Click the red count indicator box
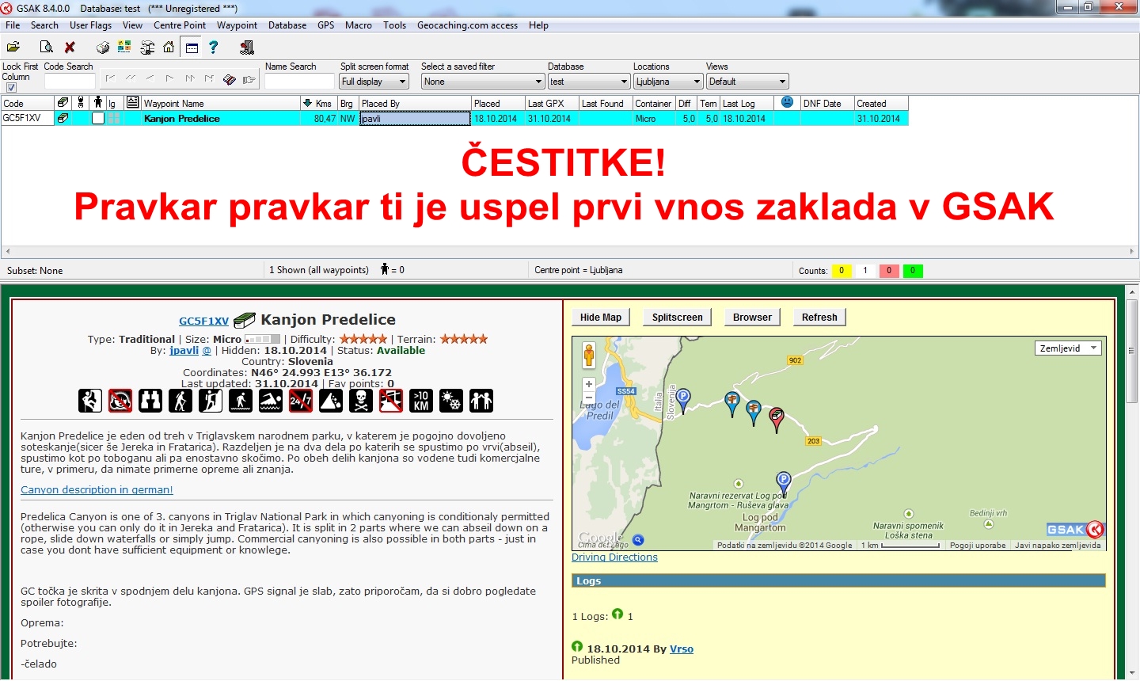 (889, 271)
